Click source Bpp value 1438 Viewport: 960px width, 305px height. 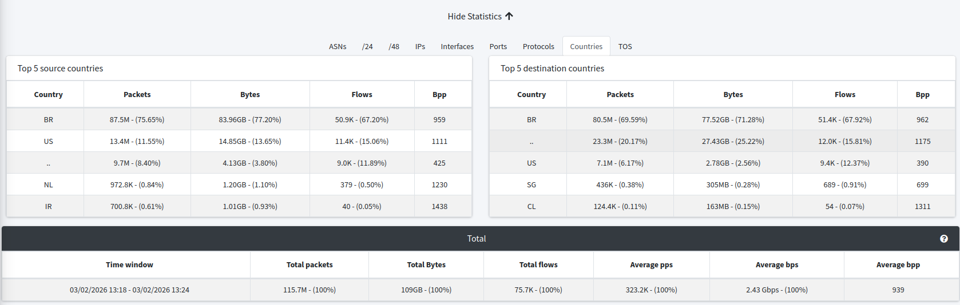pos(439,206)
